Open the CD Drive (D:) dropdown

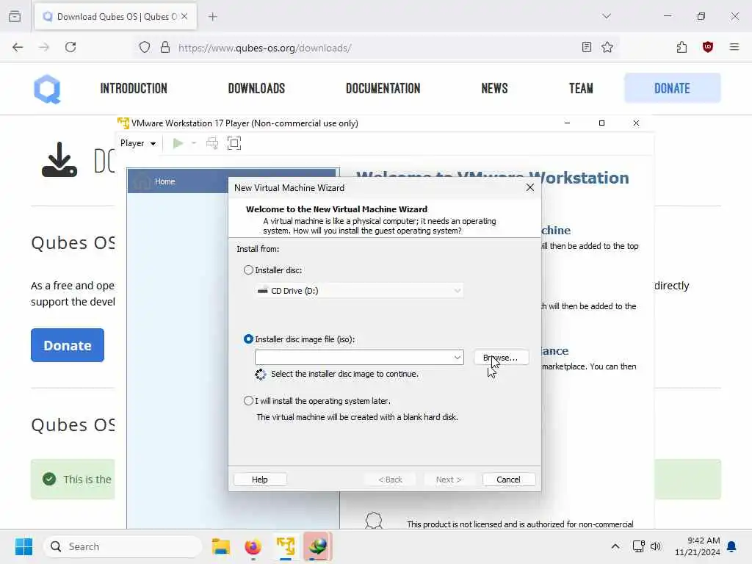tap(358, 291)
